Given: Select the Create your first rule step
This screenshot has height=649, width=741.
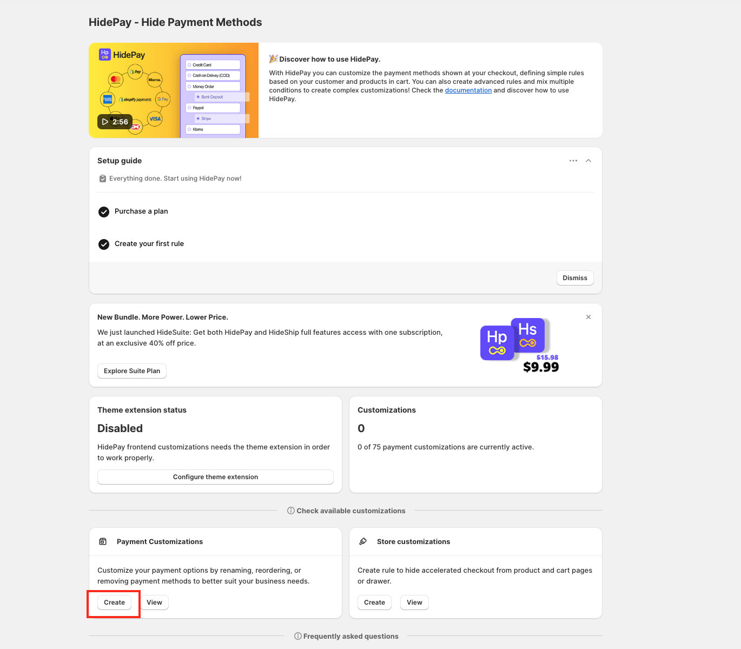Looking at the screenshot, I should point(149,244).
